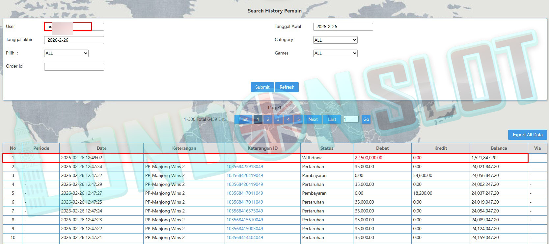Open the Pilih dropdown

(x=66, y=53)
